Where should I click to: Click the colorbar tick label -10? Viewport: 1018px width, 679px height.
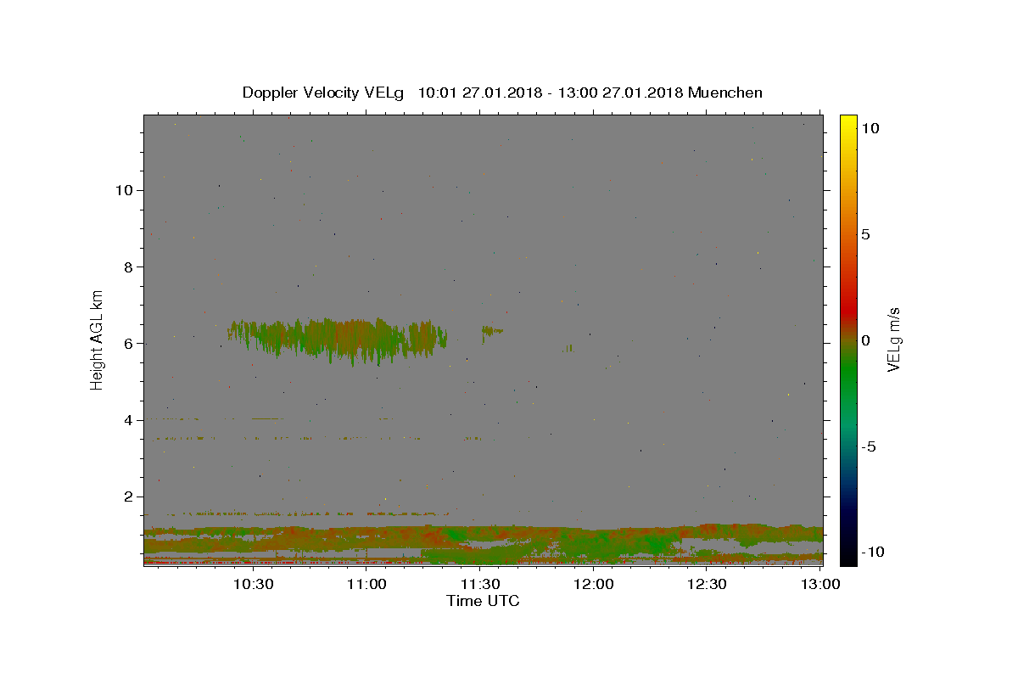pos(873,552)
